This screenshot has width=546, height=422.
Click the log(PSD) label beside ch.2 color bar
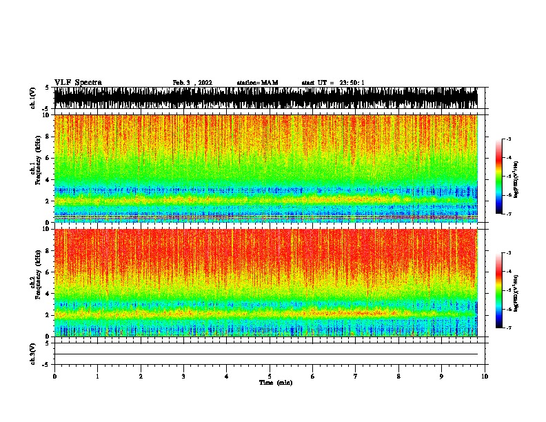tap(516, 293)
